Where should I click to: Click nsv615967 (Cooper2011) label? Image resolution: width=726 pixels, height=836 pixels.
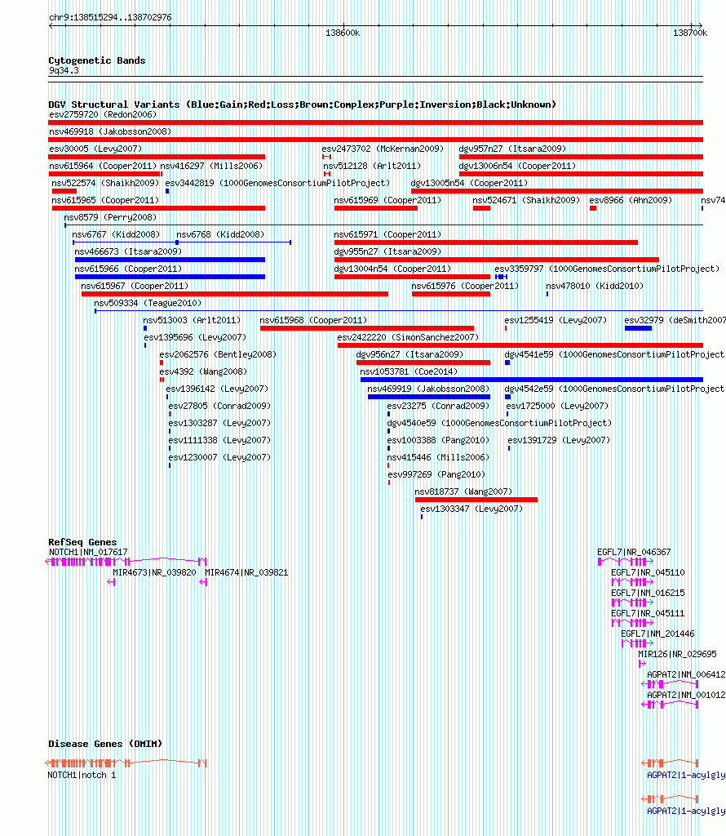click(135, 285)
